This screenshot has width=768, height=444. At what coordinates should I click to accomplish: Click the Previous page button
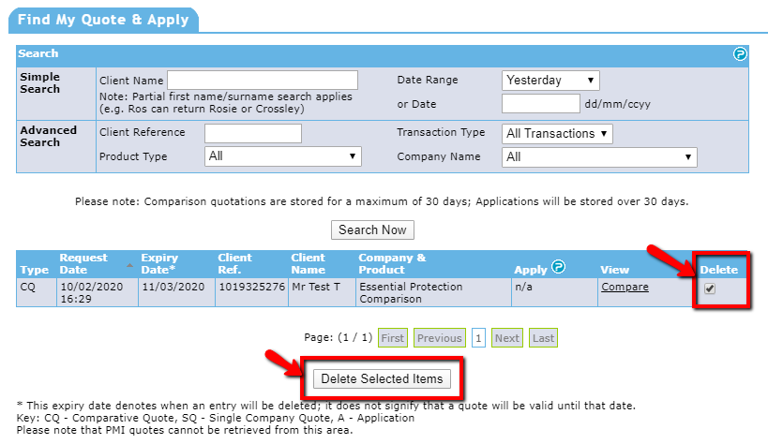(x=439, y=338)
